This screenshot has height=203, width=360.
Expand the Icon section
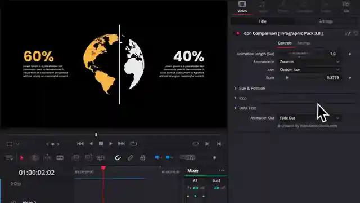tap(240, 98)
